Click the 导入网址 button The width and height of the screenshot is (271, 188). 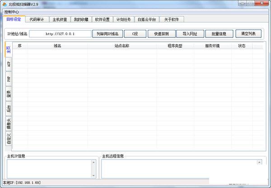click(x=190, y=34)
